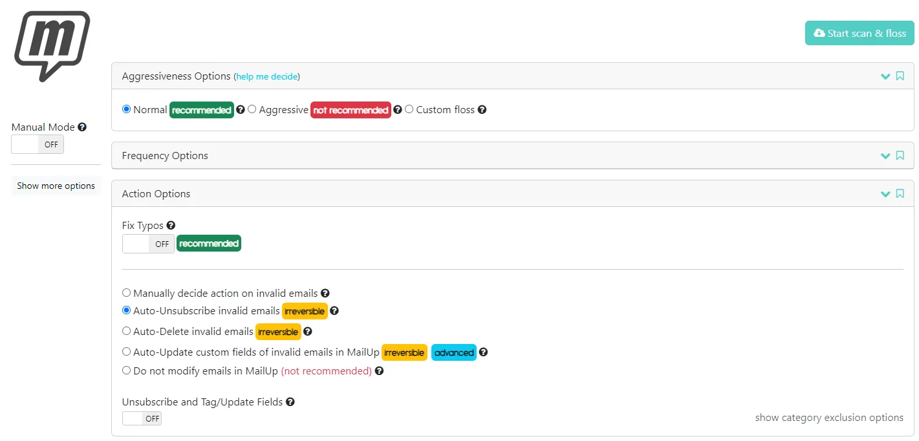Click the red not recommended badge
This screenshot has height=441, width=919.
[x=351, y=110]
